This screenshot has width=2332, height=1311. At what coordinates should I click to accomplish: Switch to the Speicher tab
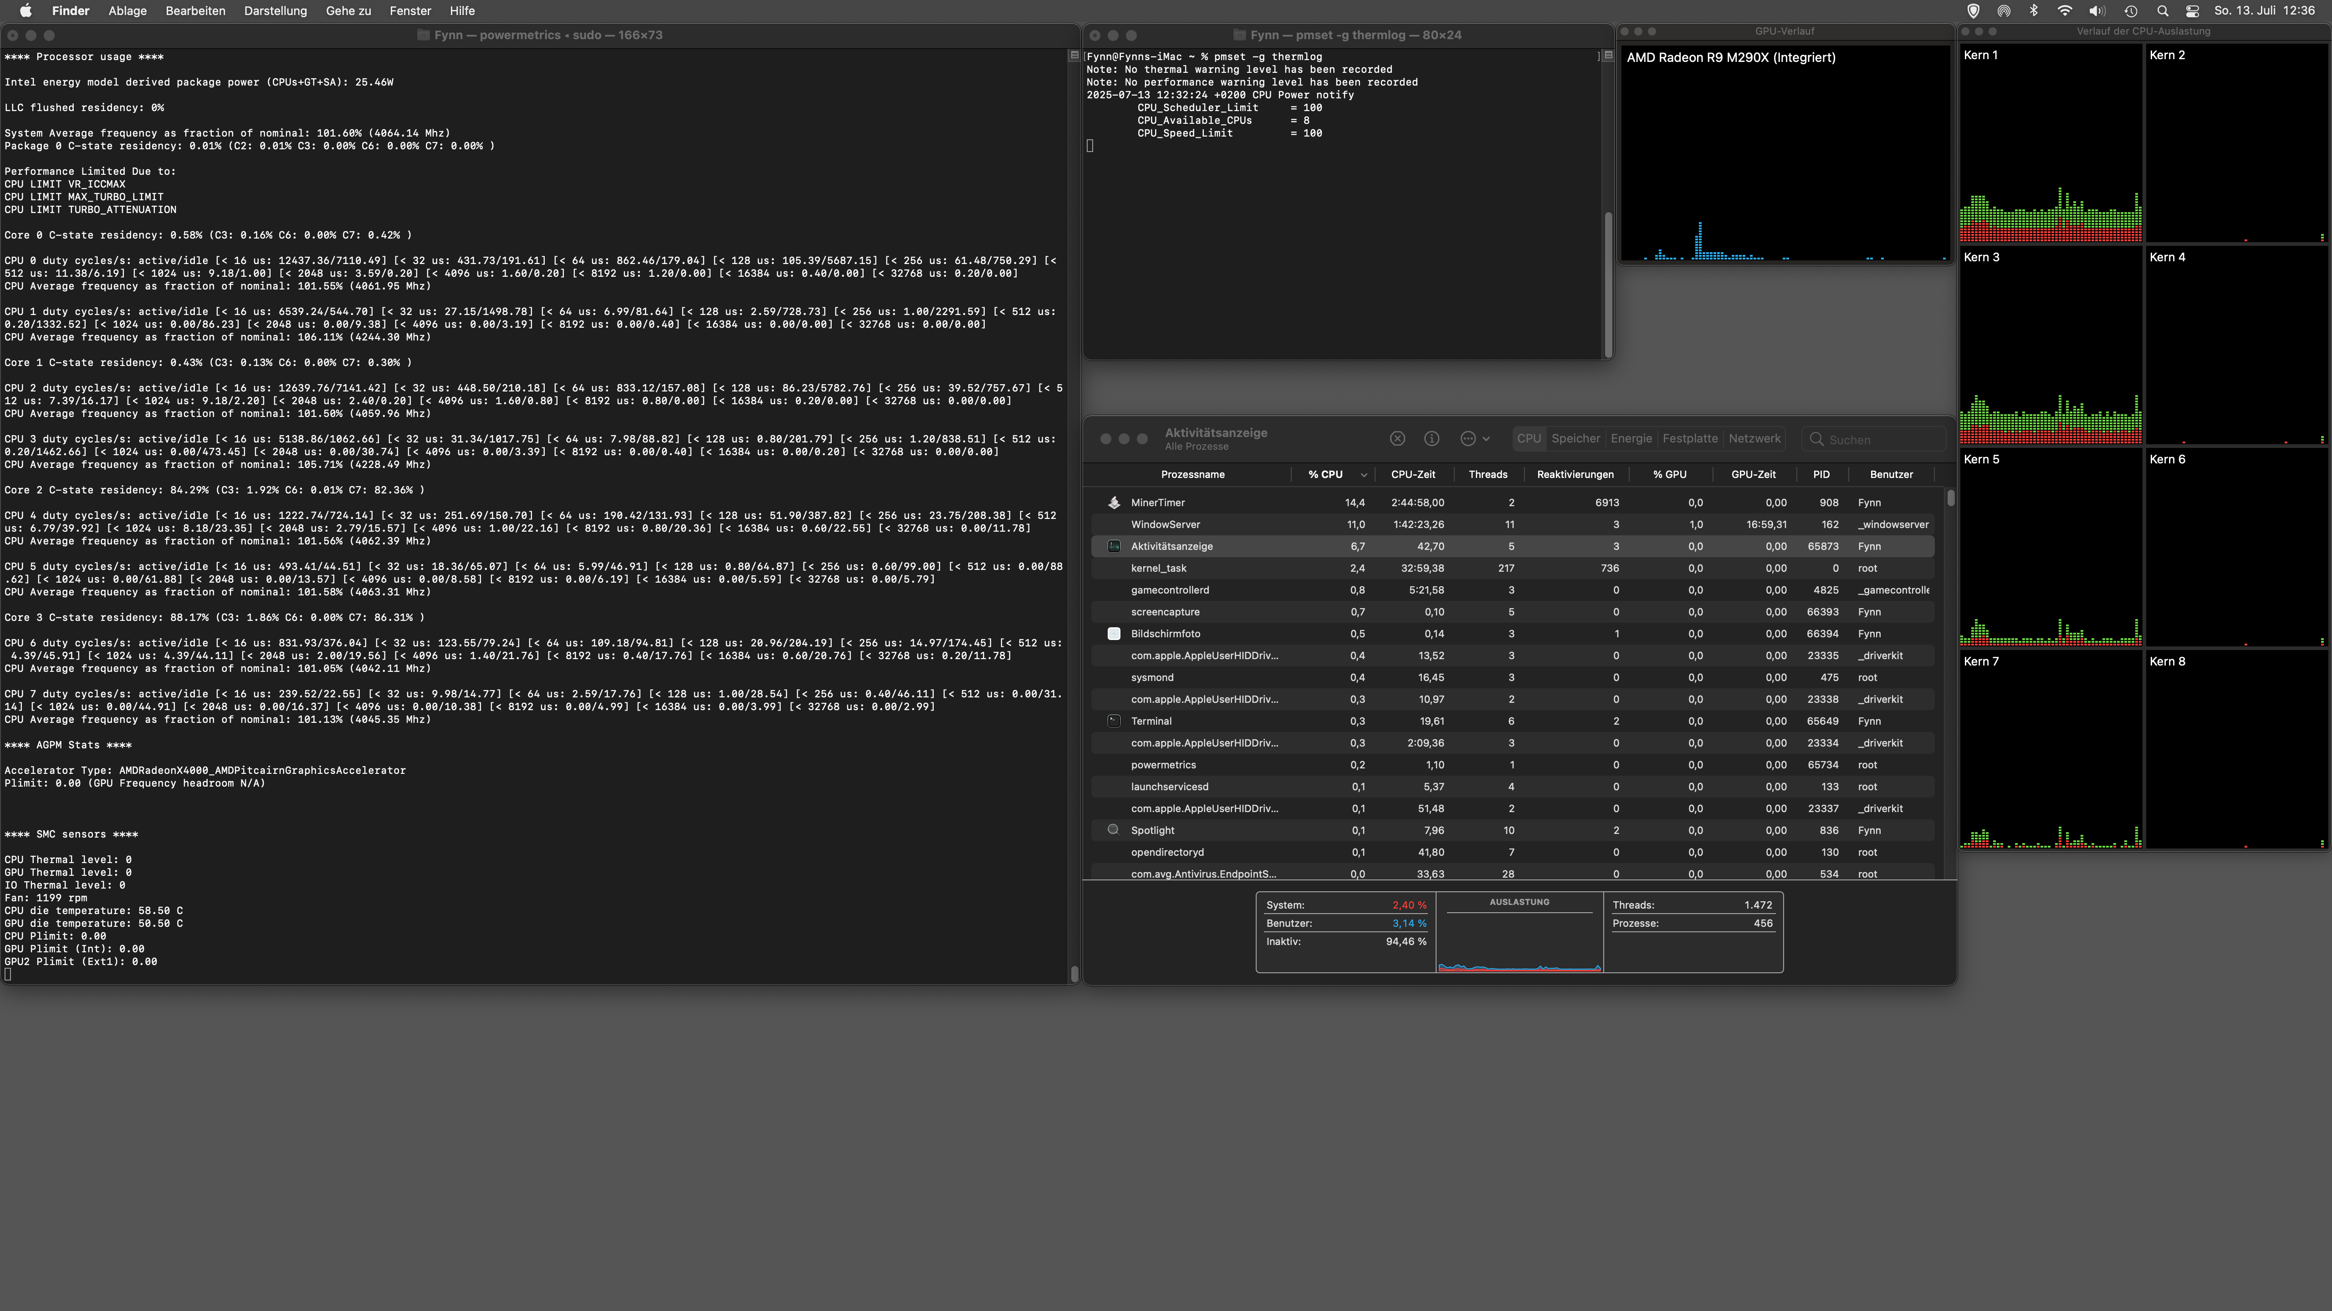click(x=1575, y=439)
